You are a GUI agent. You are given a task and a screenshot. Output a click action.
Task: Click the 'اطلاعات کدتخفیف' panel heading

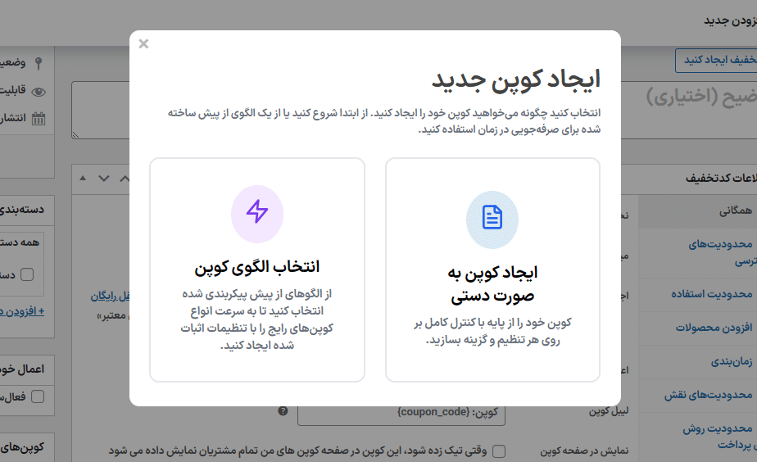point(721,179)
